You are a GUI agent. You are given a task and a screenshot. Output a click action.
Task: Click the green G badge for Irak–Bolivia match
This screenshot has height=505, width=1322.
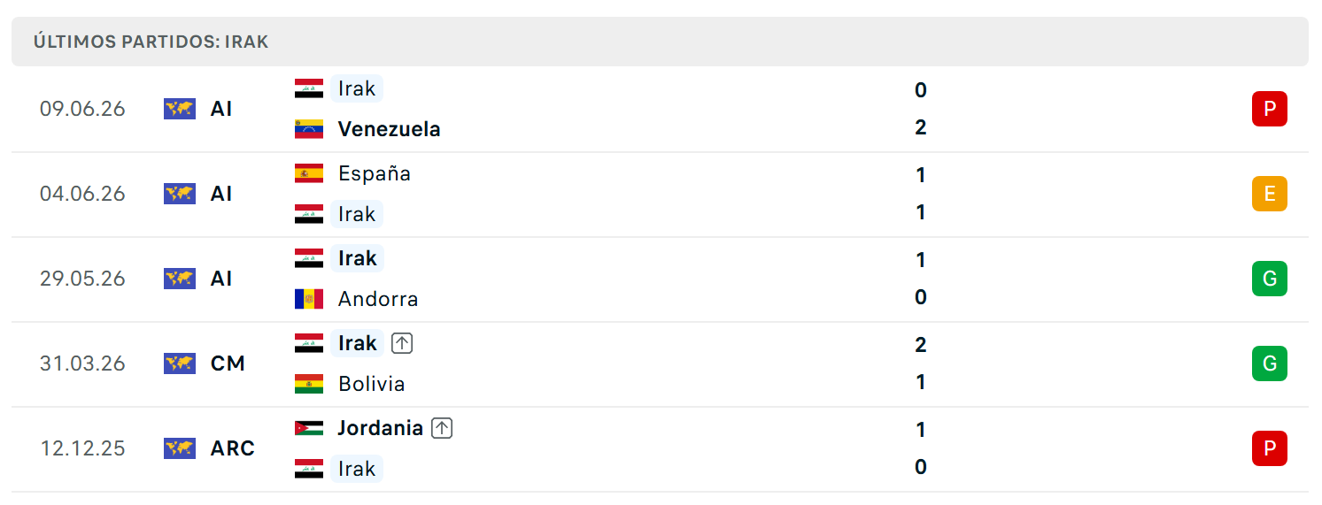pos(1269,363)
